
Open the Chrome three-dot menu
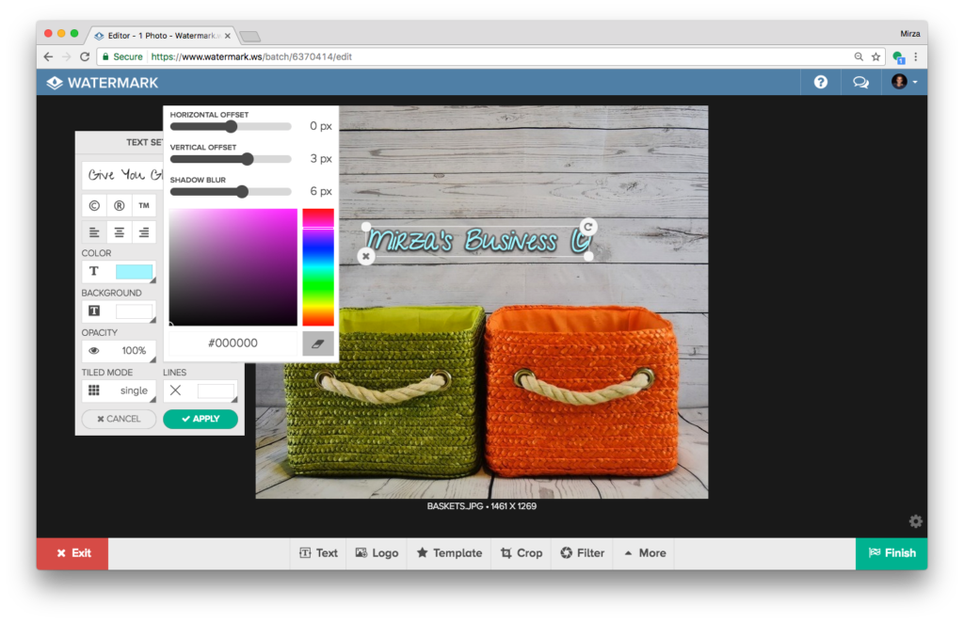[x=916, y=56]
